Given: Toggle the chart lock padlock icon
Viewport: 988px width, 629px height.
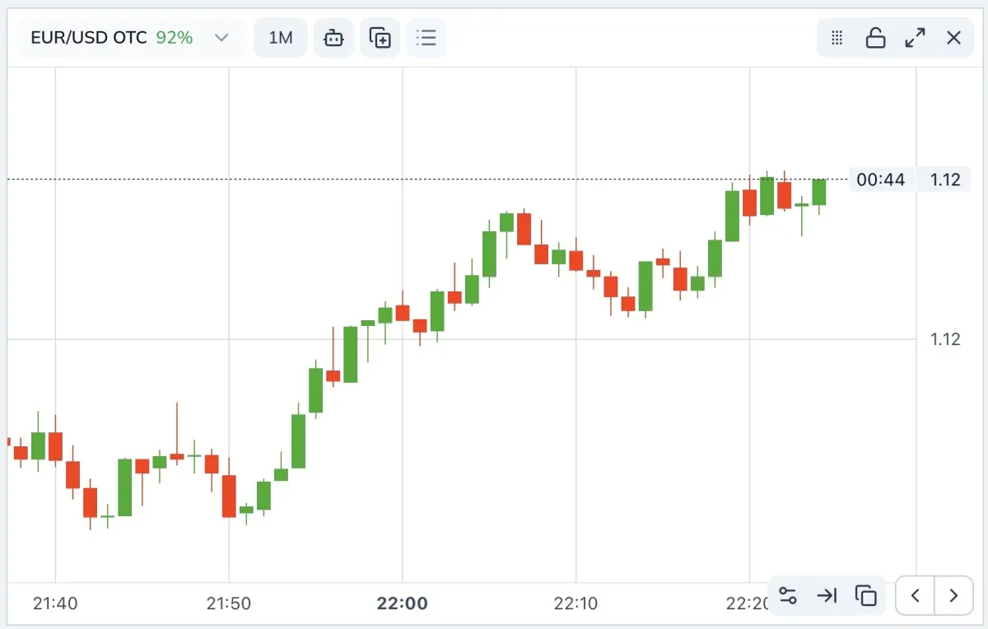Looking at the screenshot, I should (x=875, y=38).
